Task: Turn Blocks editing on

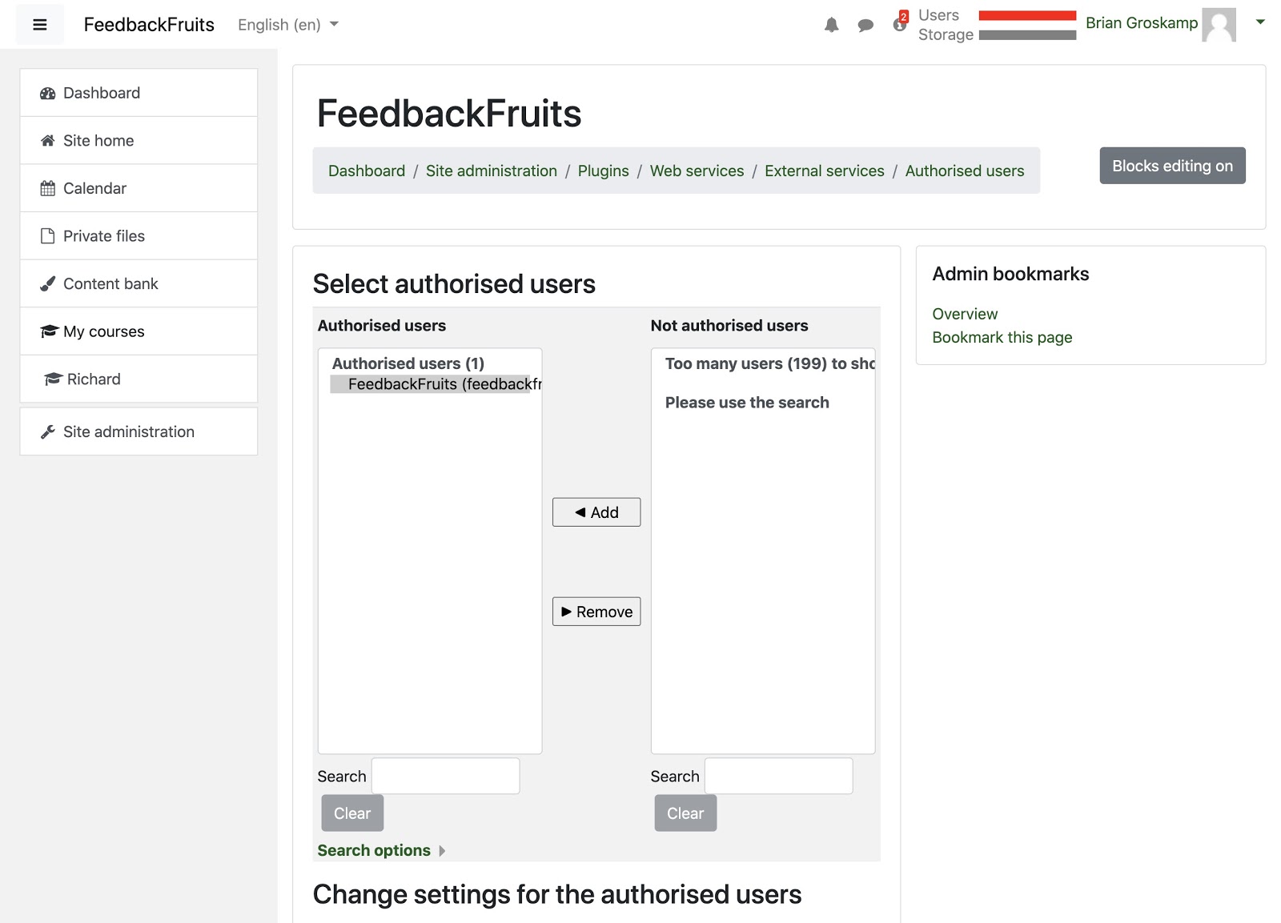Action: tap(1172, 166)
